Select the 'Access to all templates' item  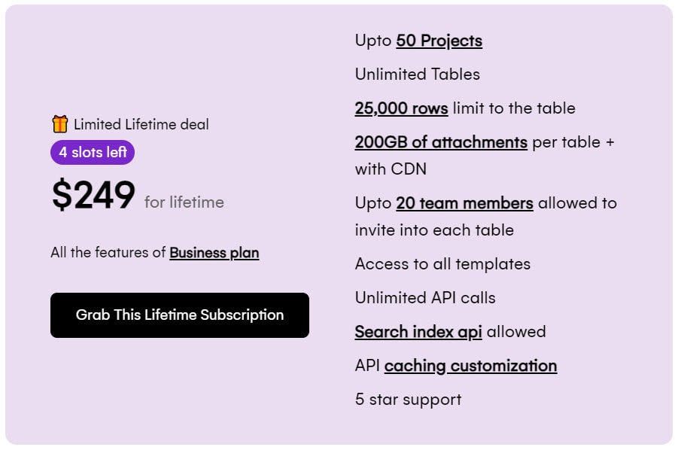pyautogui.click(x=442, y=264)
